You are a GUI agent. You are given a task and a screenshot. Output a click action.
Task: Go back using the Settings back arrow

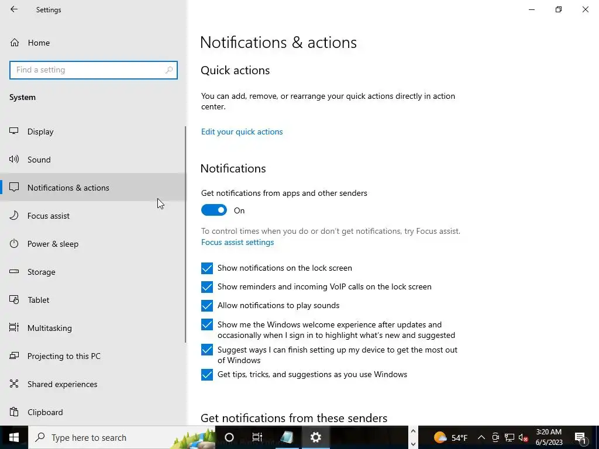coord(14,9)
